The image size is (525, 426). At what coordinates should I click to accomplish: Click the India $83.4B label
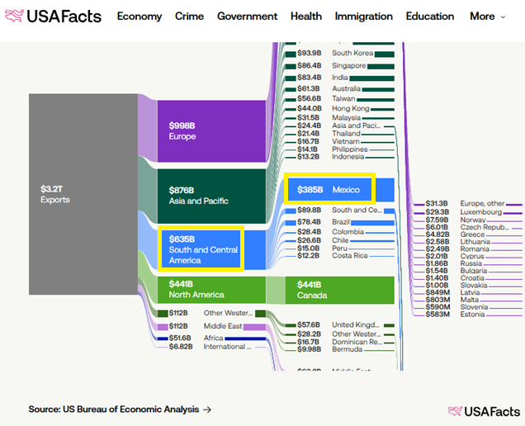323,78
